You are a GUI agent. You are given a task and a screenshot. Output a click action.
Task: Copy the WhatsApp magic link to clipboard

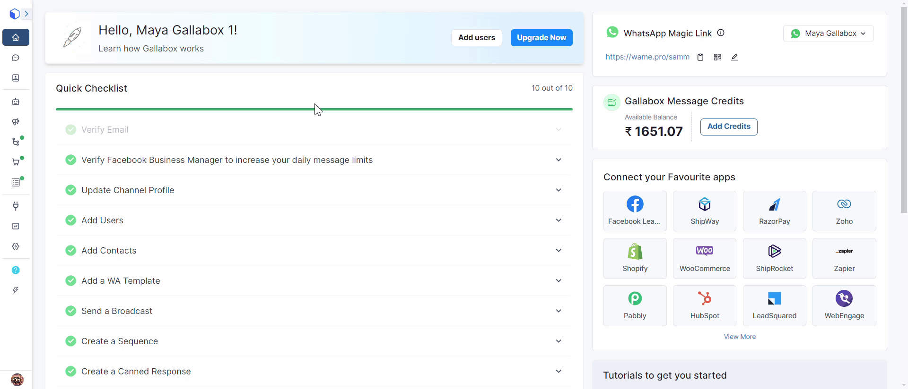pos(700,57)
